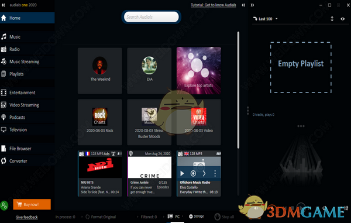Select Entertainment in the sidebar
Image resolution: width=351 pixels, height=223 pixels.
tap(27, 92)
